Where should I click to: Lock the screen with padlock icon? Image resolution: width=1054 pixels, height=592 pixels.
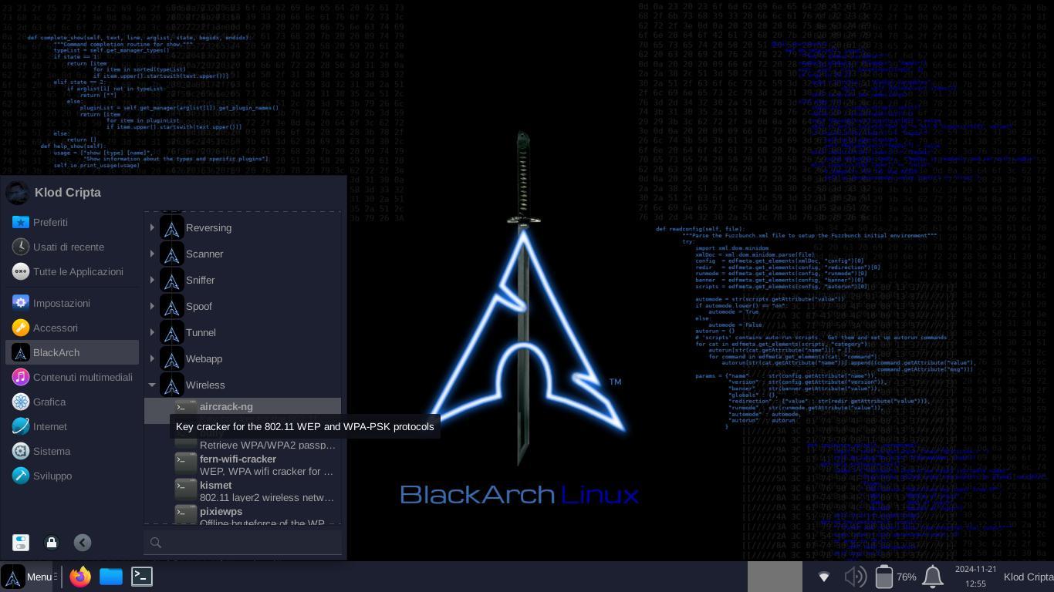point(52,543)
